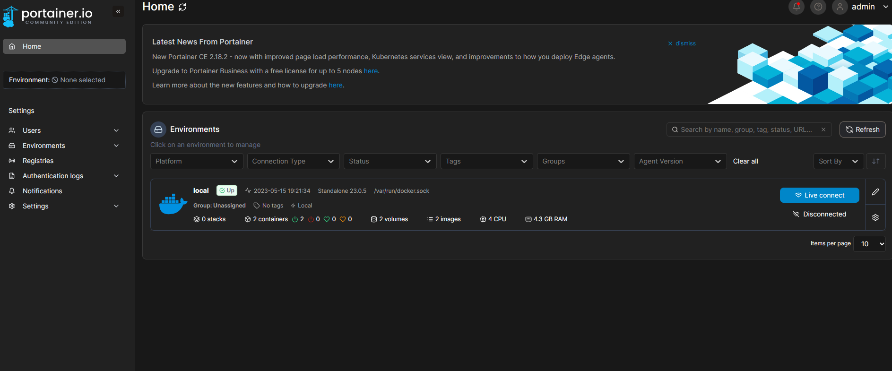Open notifications bell icon

[797, 7]
